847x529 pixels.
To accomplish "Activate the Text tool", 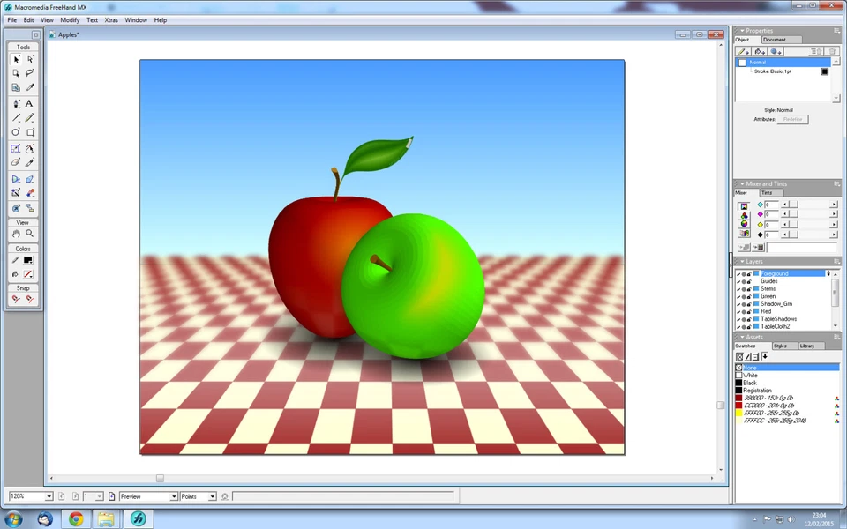I will 29,103.
